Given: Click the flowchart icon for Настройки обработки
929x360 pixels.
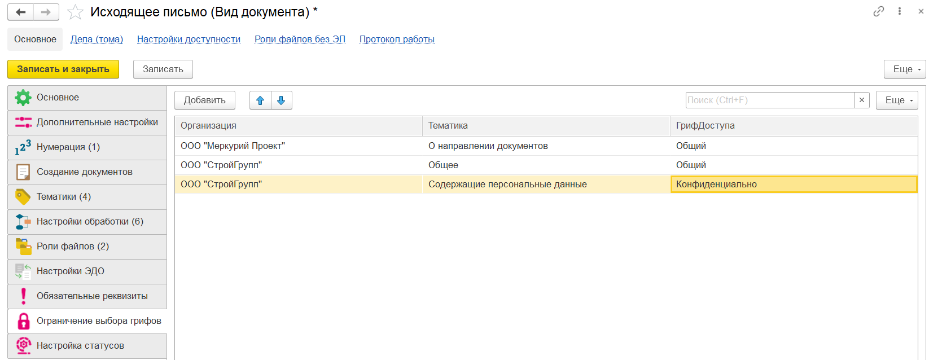Looking at the screenshot, I should 23,222.
